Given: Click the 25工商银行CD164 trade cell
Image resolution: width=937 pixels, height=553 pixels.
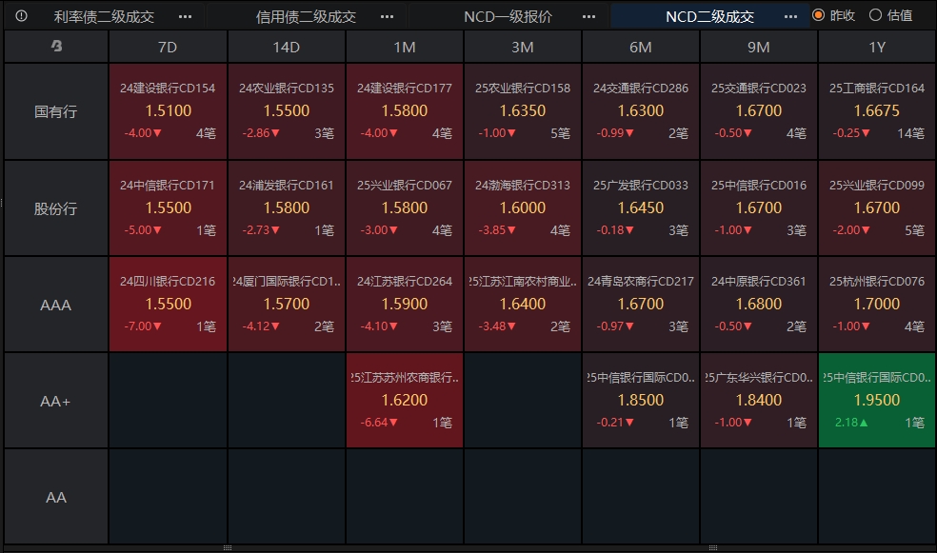Looking at the screenshot, I should tap(877, 111).
